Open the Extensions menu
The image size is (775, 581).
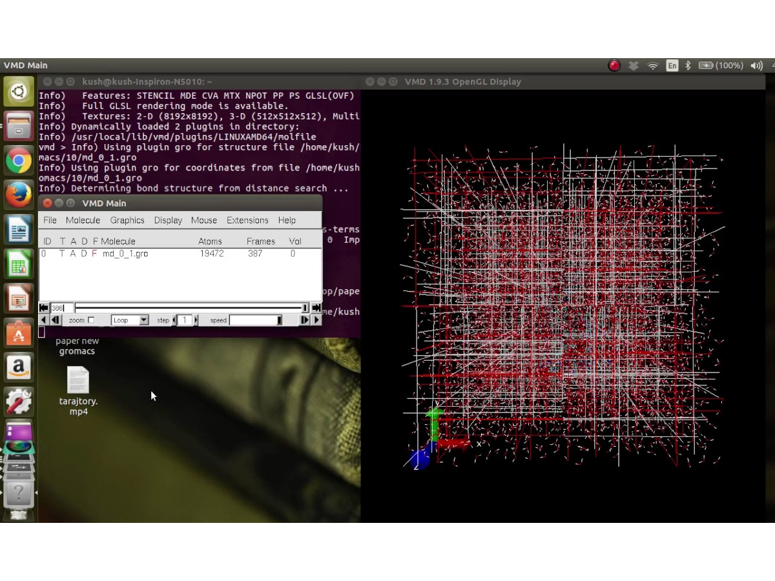pyautogui.click(x=247, y=220)
